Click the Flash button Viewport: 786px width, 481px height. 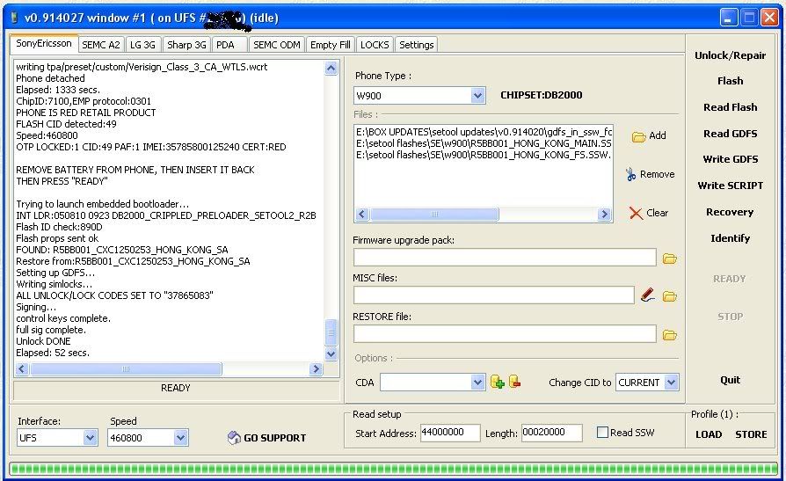[730, 81]
